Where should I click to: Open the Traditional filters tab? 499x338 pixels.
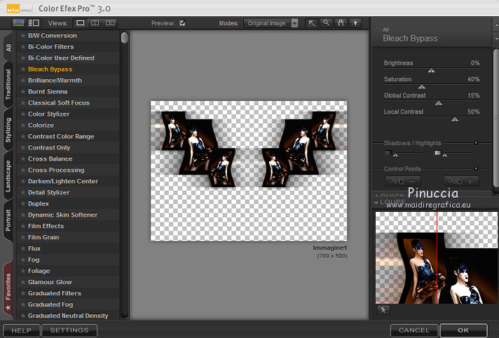coord(8,84)
